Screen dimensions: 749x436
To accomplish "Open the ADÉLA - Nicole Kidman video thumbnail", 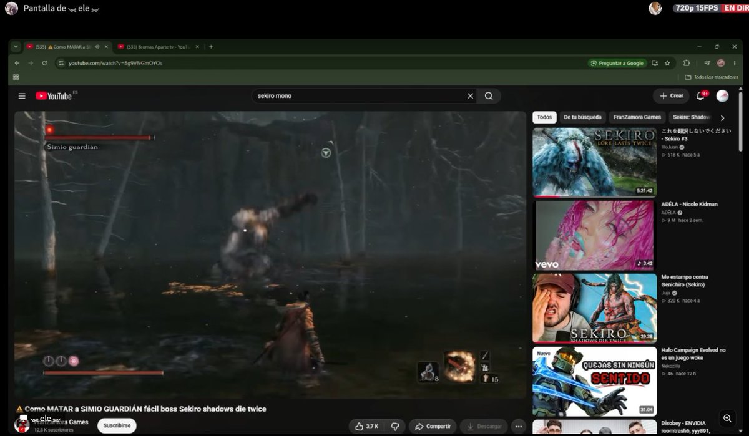I will click(594, 235).
